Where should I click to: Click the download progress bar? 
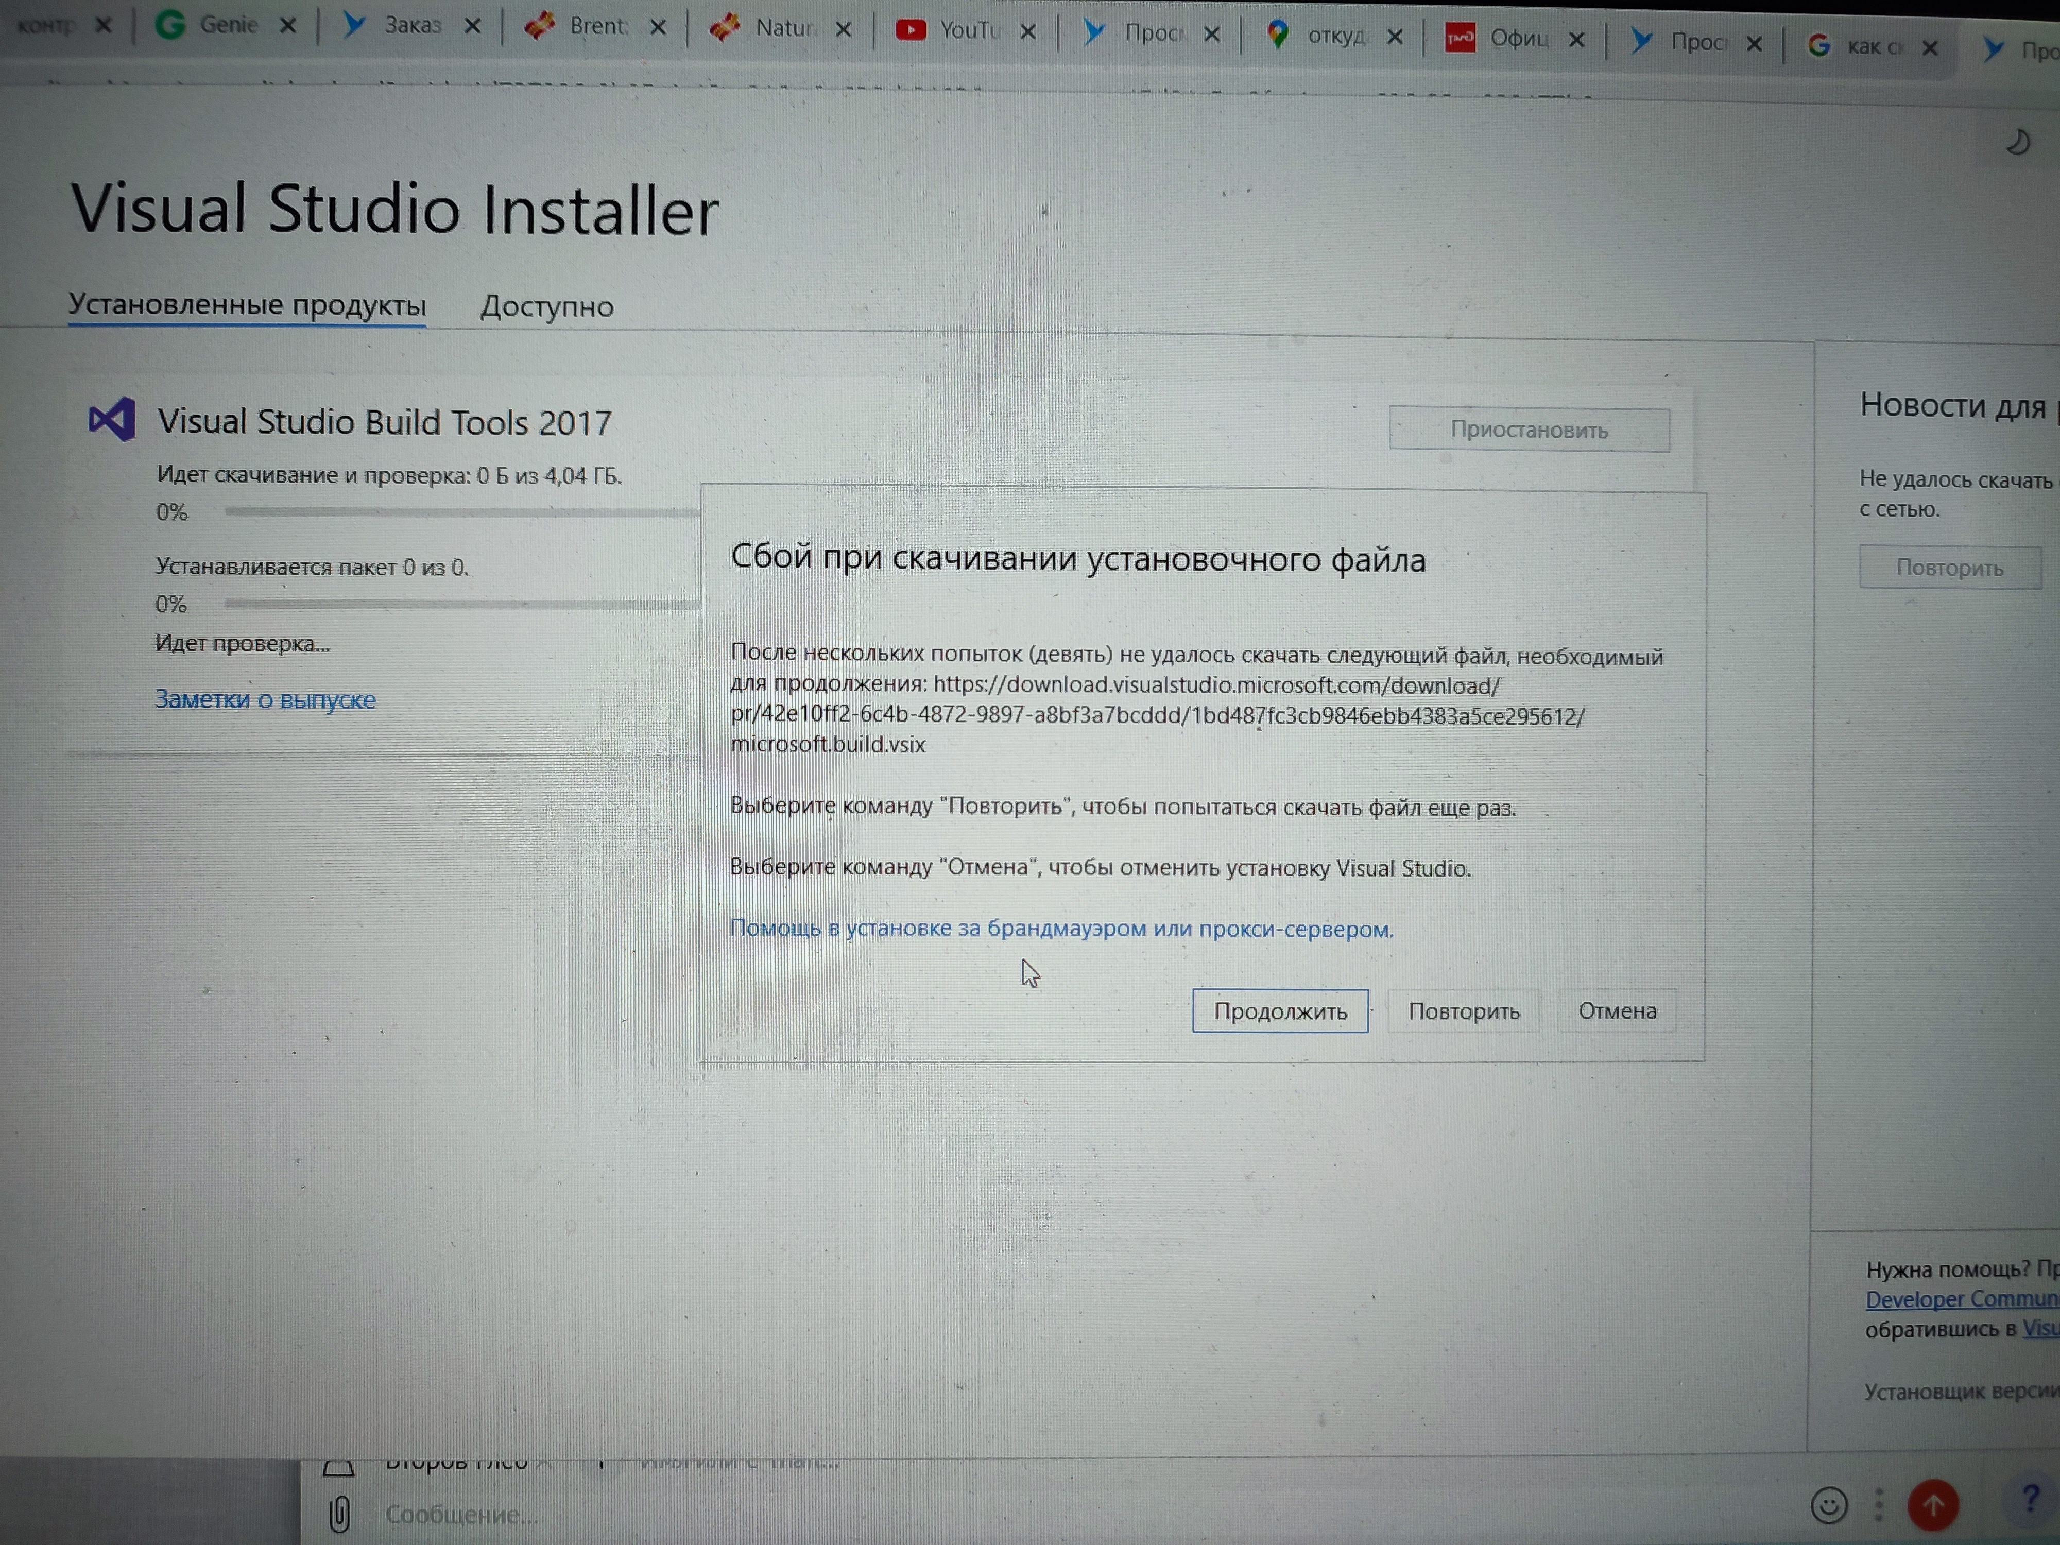click(x=462, y=512)
